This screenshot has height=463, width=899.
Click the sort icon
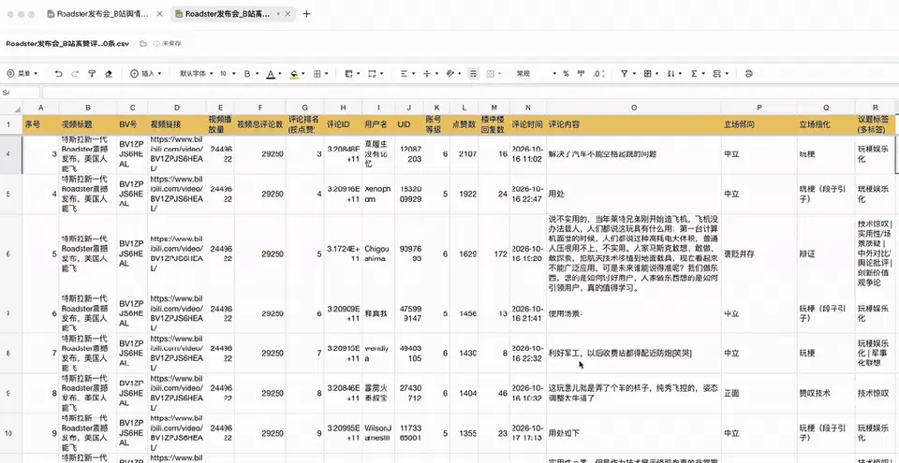[671, 73]
